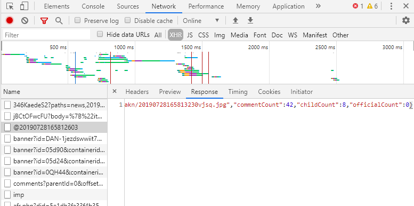Import HAR file with upload arrow
The width and height of the screenshot is (414, 206).
pos(236,20)
